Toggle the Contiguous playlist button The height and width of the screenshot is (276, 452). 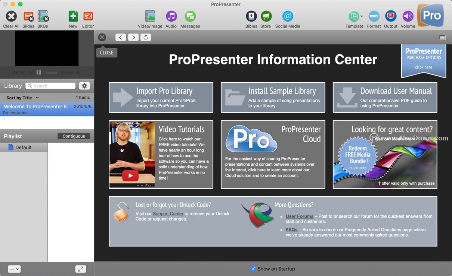point(74,136)
